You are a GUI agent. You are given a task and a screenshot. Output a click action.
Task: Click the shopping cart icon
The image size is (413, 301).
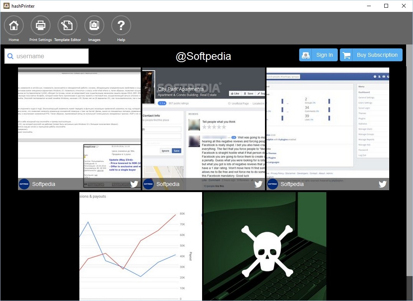[x=347, y=55]
